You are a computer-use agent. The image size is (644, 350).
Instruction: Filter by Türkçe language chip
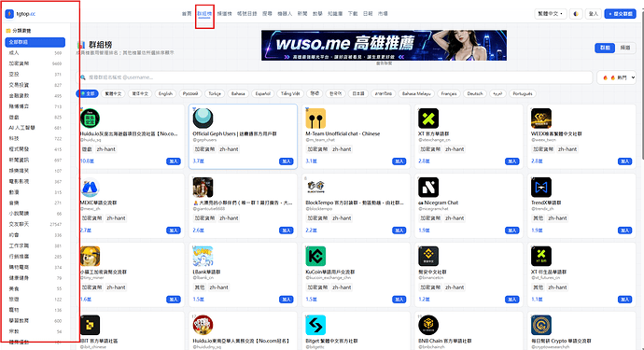pyautogui.click(x=215, y=93)
